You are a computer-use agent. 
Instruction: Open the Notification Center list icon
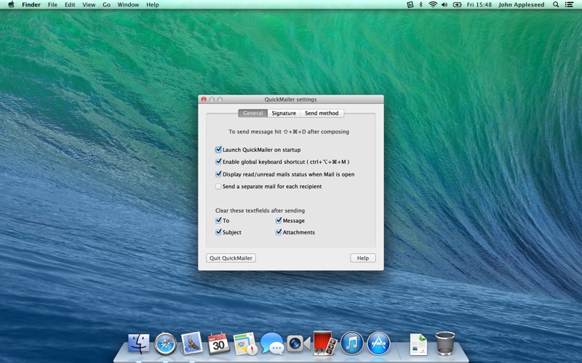571,4
